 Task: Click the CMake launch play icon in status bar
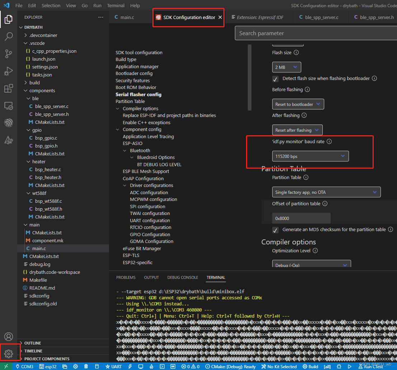[350, 366]
